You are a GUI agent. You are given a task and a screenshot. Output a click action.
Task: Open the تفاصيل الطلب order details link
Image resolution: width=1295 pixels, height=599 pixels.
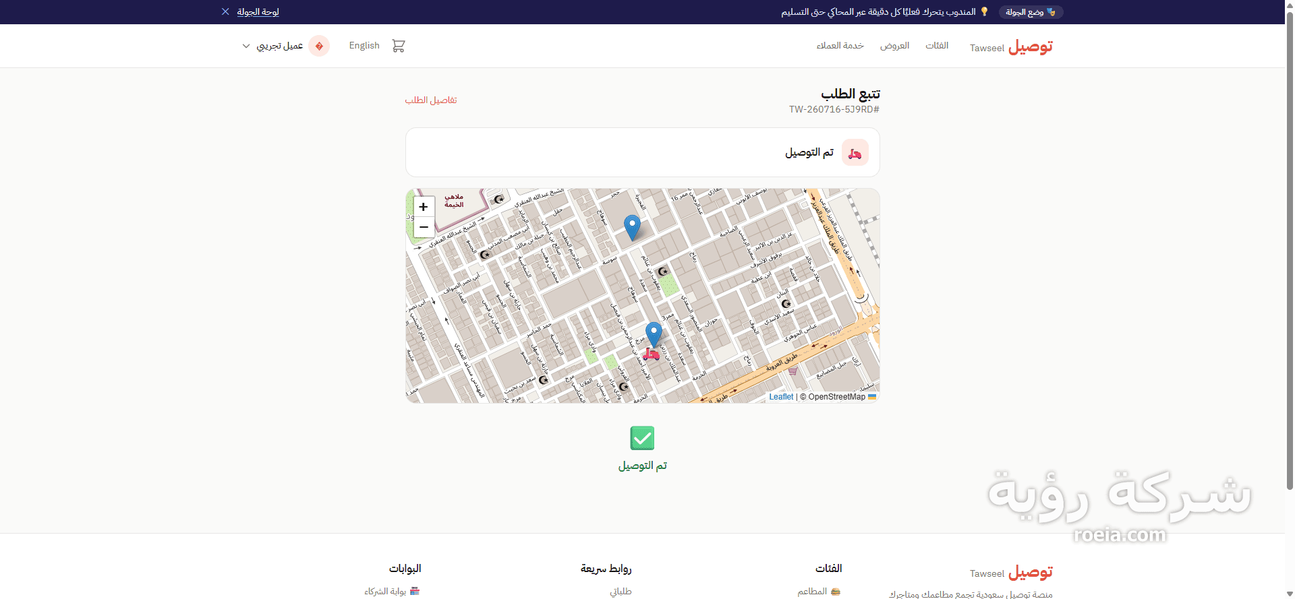tap(431, 100)
